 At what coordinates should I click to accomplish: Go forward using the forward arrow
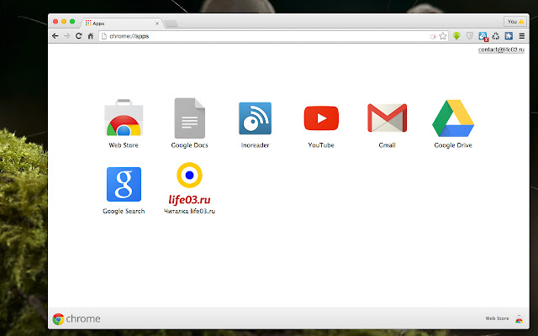point(67,36)
